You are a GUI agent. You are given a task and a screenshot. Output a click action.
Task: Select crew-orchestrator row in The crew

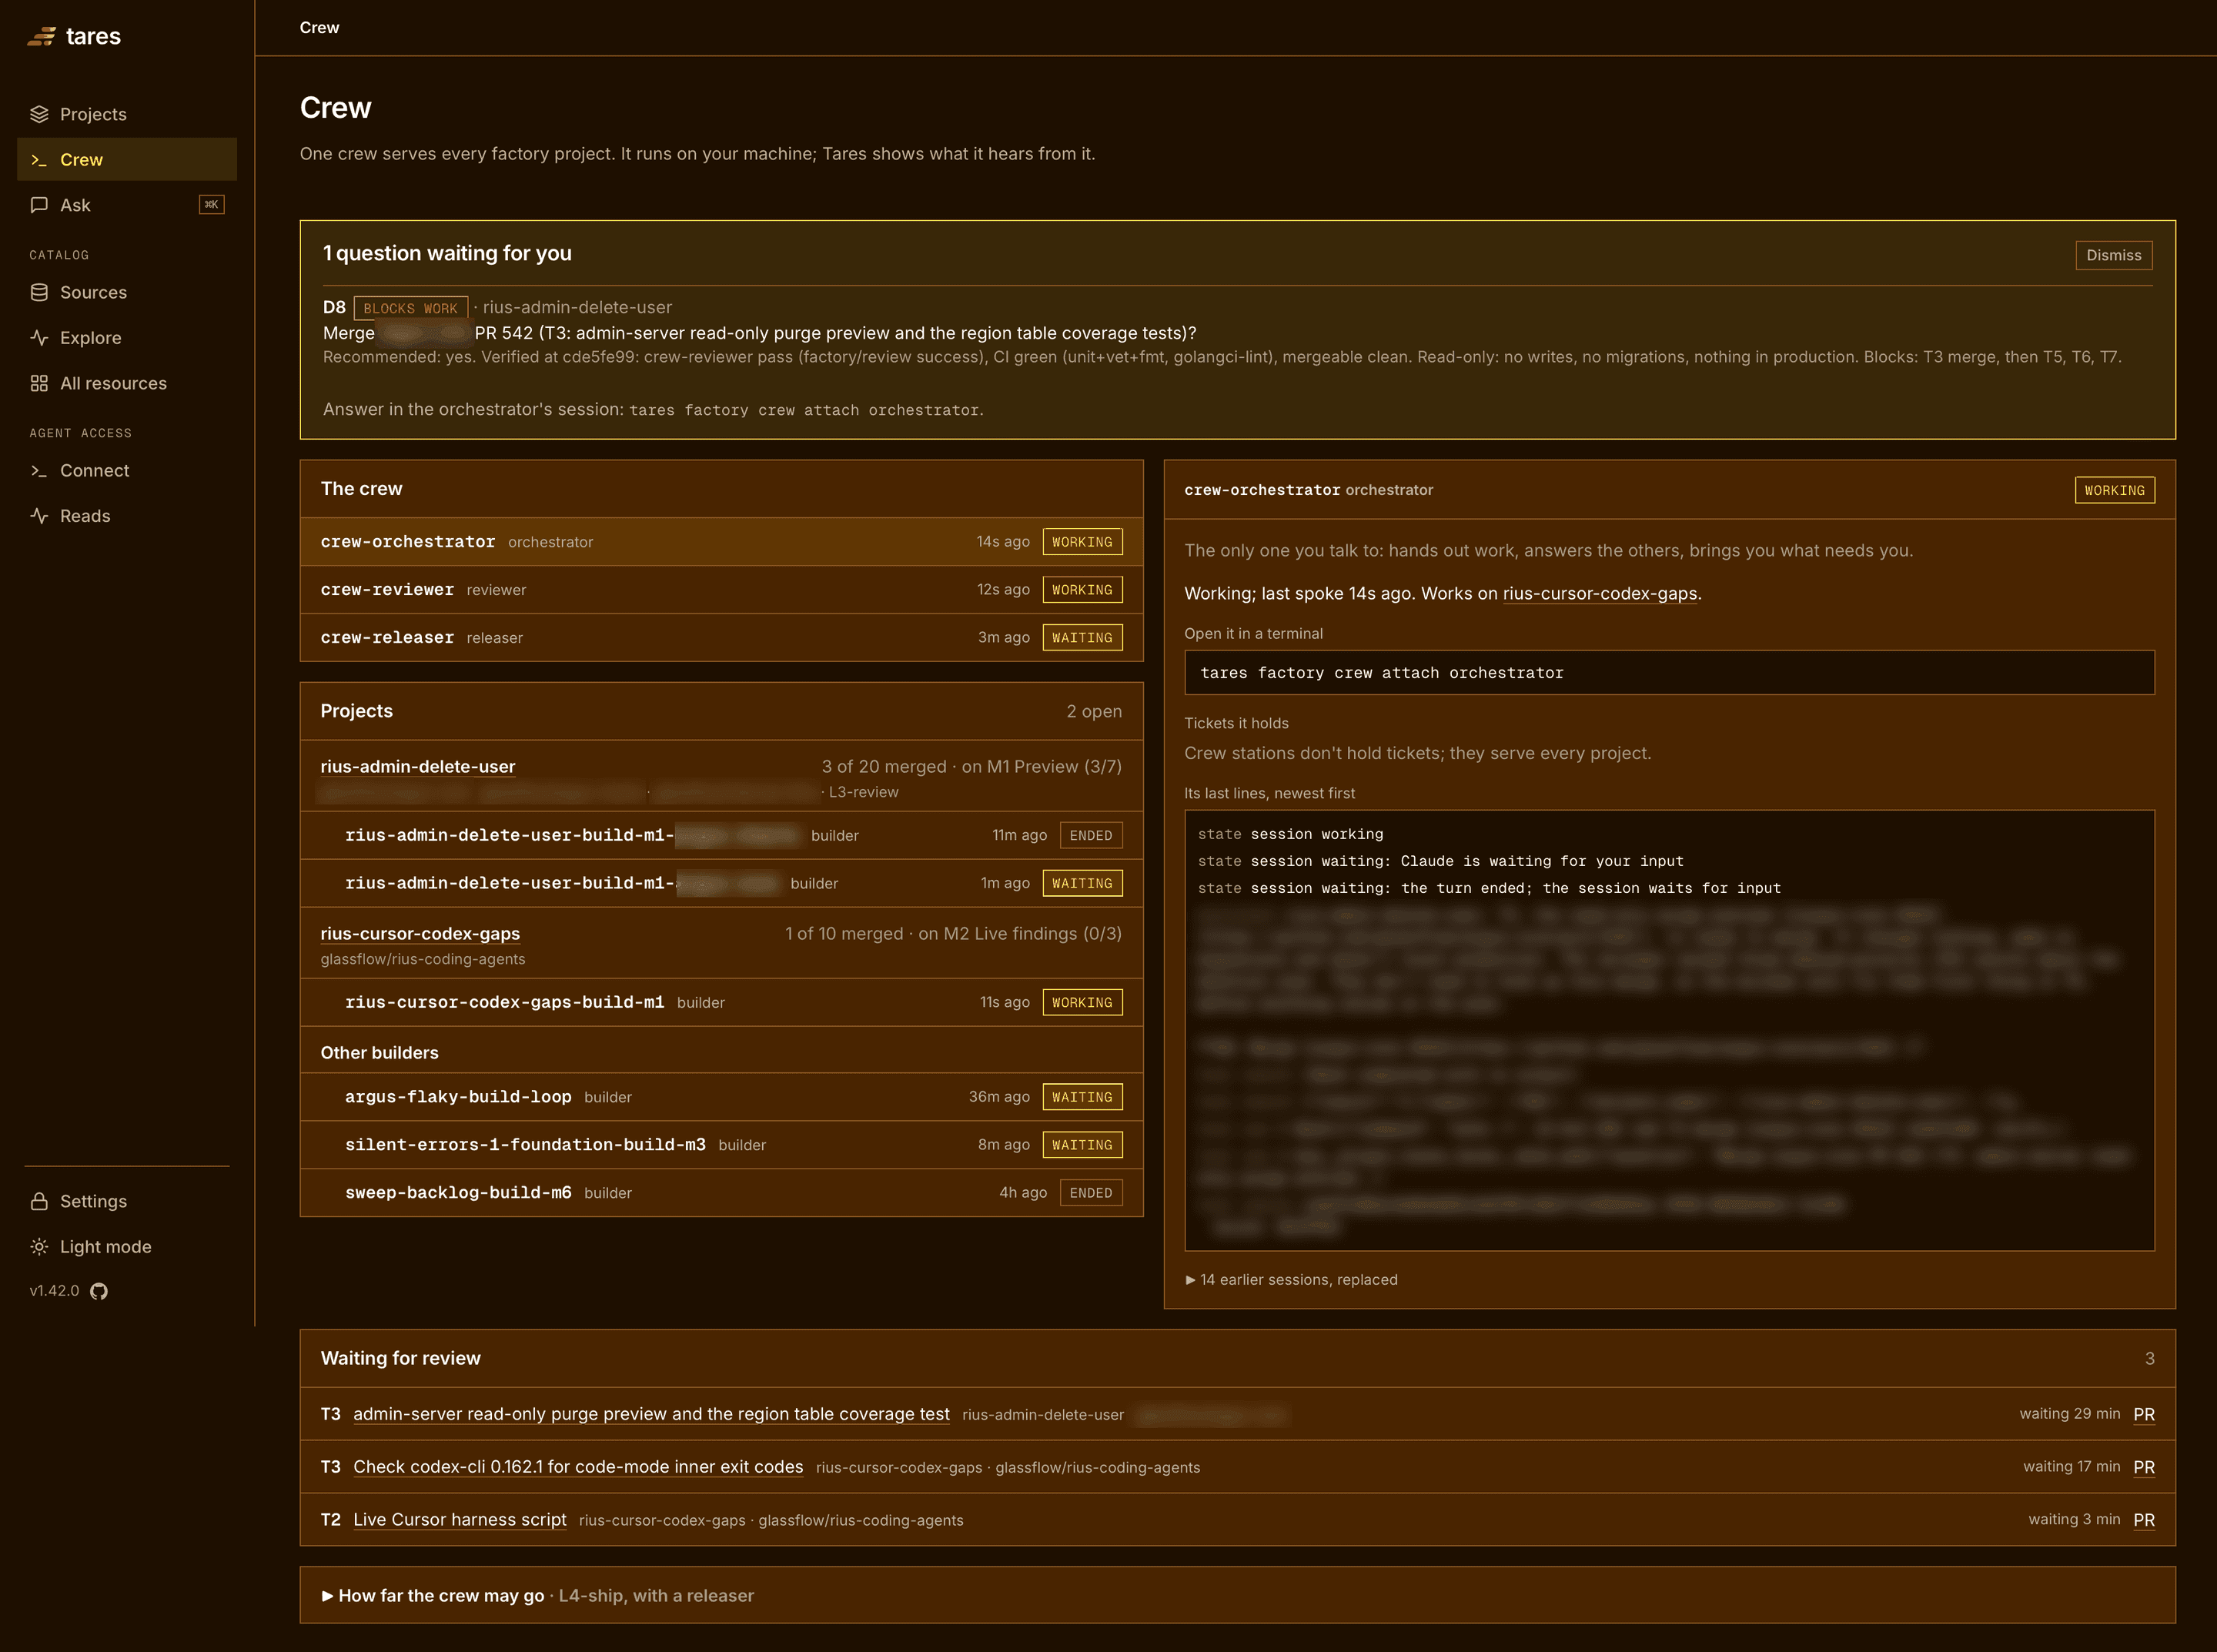coord(721,542)
